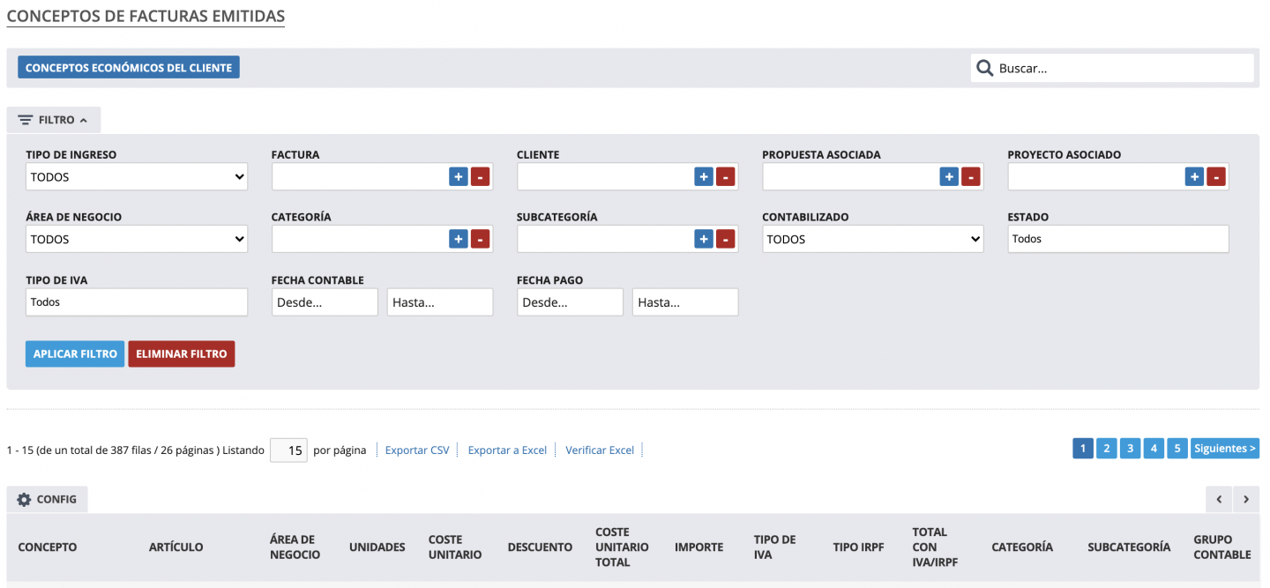Image resolution: width=1270 pixels, height=588 pixels.
Task: Click the Eliminar Filtro button
Action: pos(182,354)
